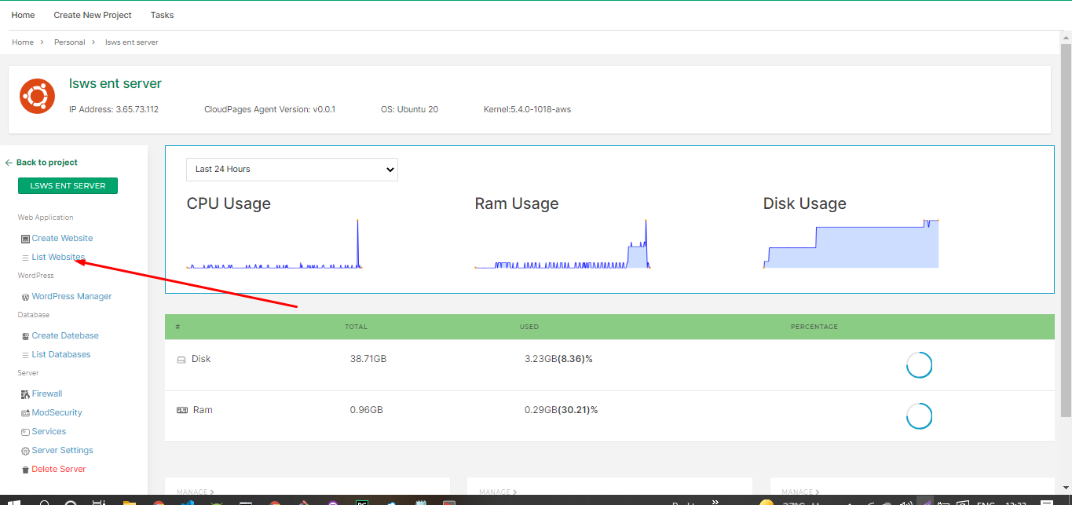The width and height of the screenshot is (1072, 505).
Task: Switch to the Tasks menu item
Action: tap(162, 14)
